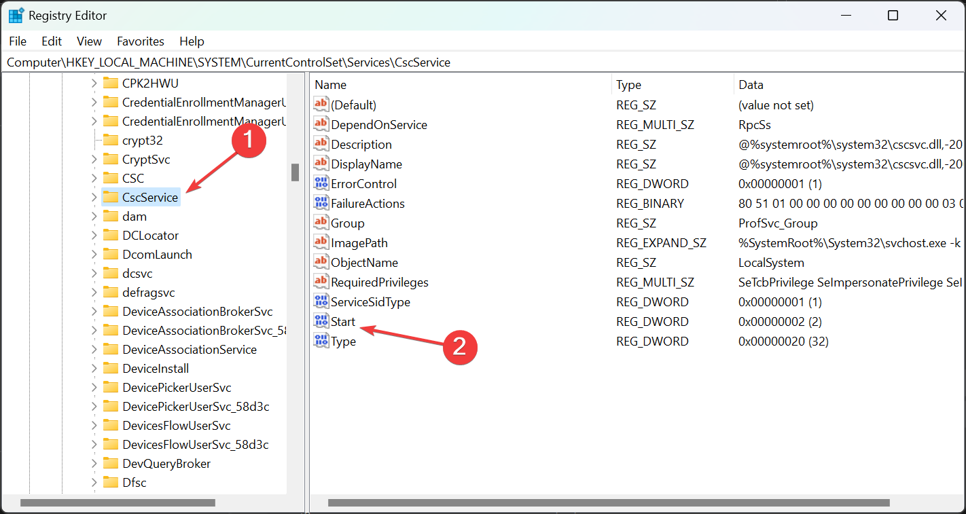Screen dimensions: 966x514
Task: Click the ServiceSidType DWORD icon
Action: pos(321,301)
